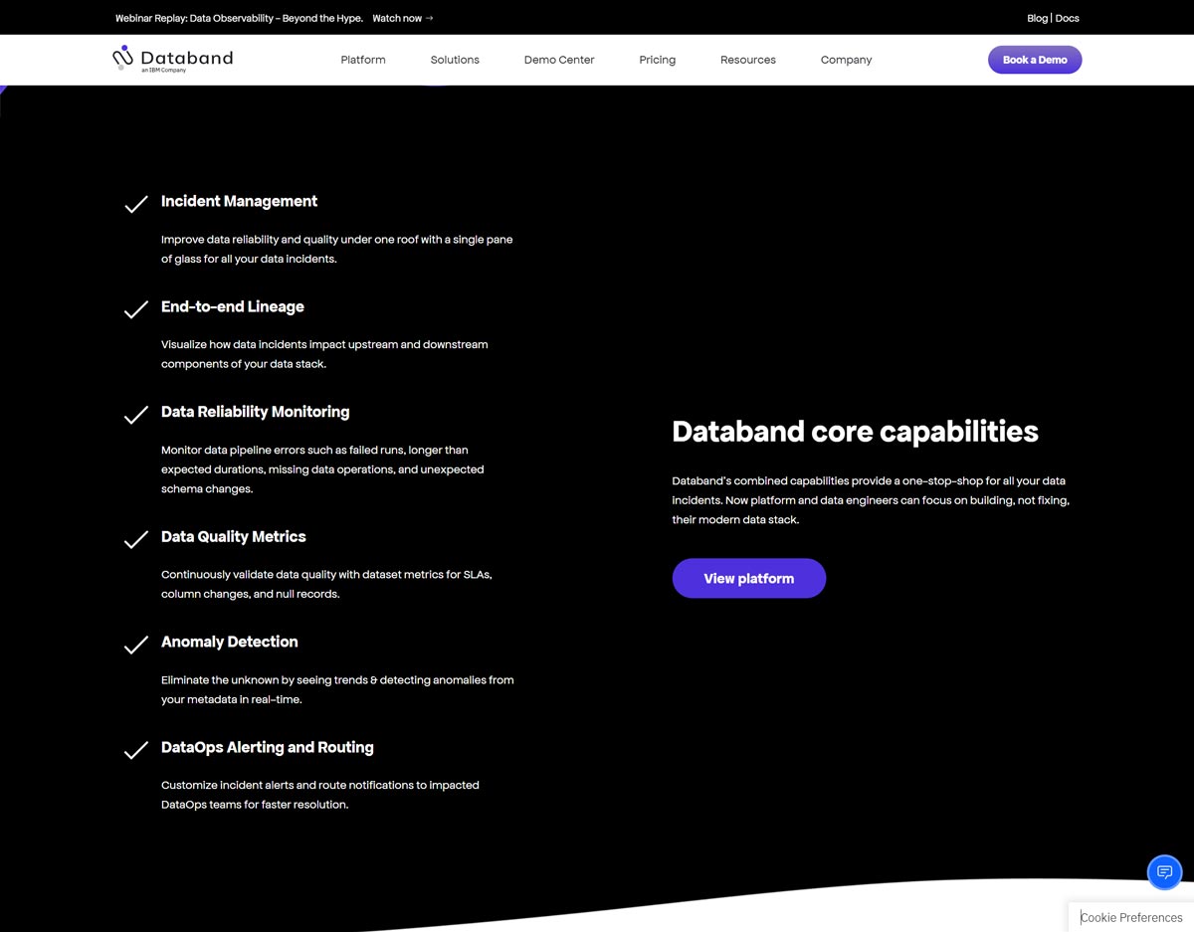Click the 'Improve data reliability and quality' description

[337, 249]
